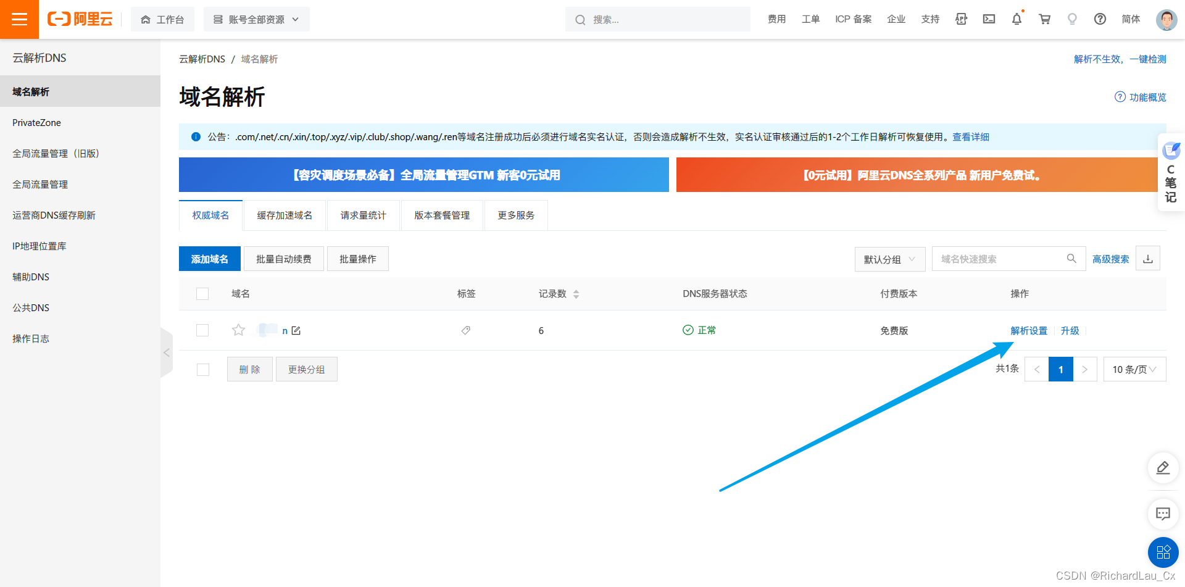The image size is (1185, 587).
Task: Open the ICP 备案 menu
Action: pyautogui.click(x=854, y=19)
